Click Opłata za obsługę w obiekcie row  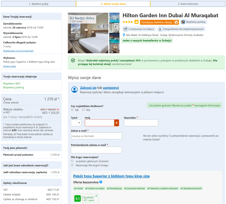[x=31, y=199]
